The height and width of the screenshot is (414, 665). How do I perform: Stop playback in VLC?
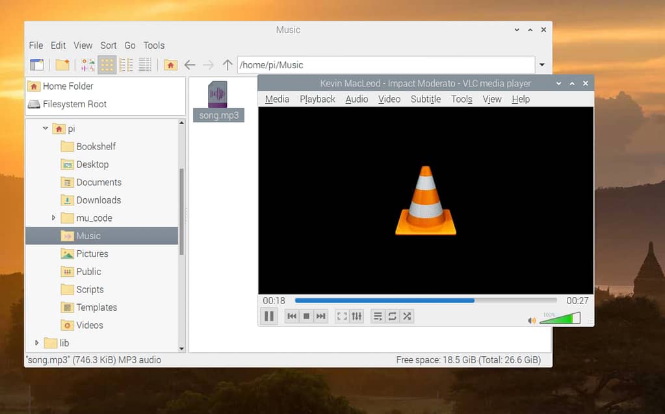click(306, 317)
